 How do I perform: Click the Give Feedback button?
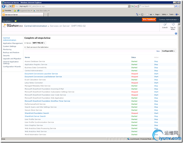pos(149,19)
